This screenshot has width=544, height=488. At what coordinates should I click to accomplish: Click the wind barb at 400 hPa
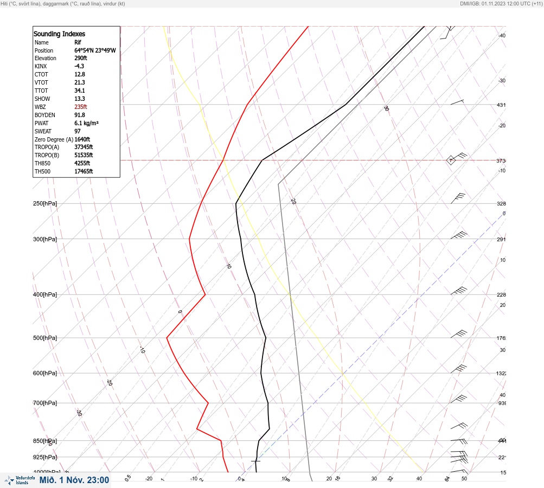[459, 291]
